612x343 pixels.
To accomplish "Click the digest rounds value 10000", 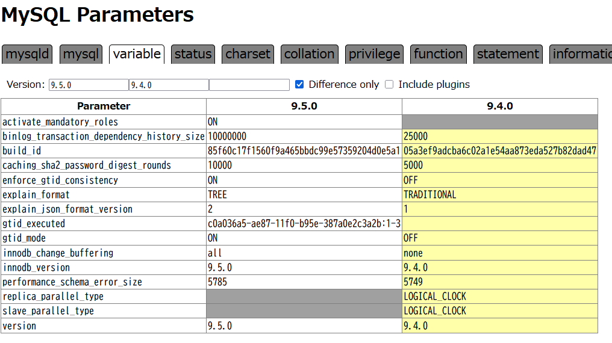I will coord(220,165).
